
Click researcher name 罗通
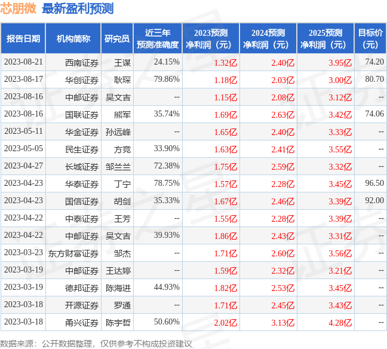pos(122,305)
